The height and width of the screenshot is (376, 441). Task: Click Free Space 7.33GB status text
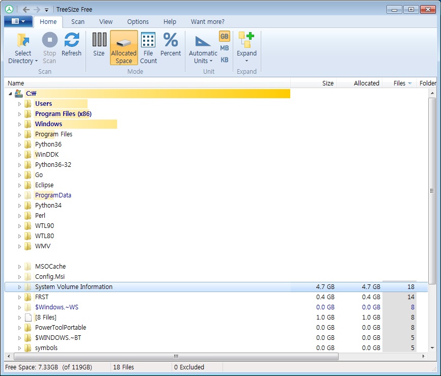[48, 367]
